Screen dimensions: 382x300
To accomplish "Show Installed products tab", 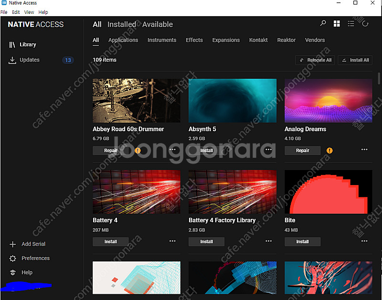I will [x=122, y=24].
